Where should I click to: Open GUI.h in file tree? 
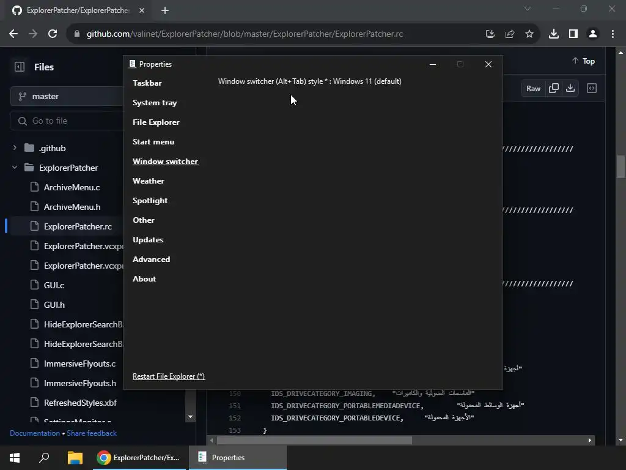pos(54,305)
